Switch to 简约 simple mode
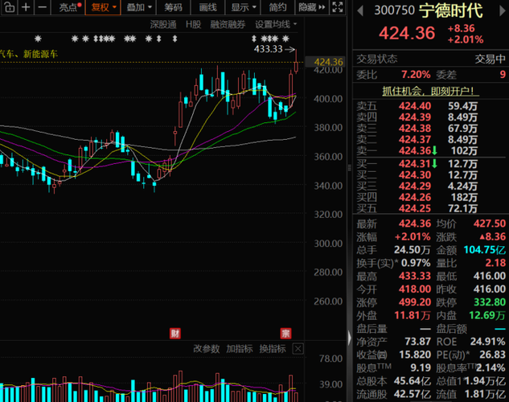 coord(277,7)
